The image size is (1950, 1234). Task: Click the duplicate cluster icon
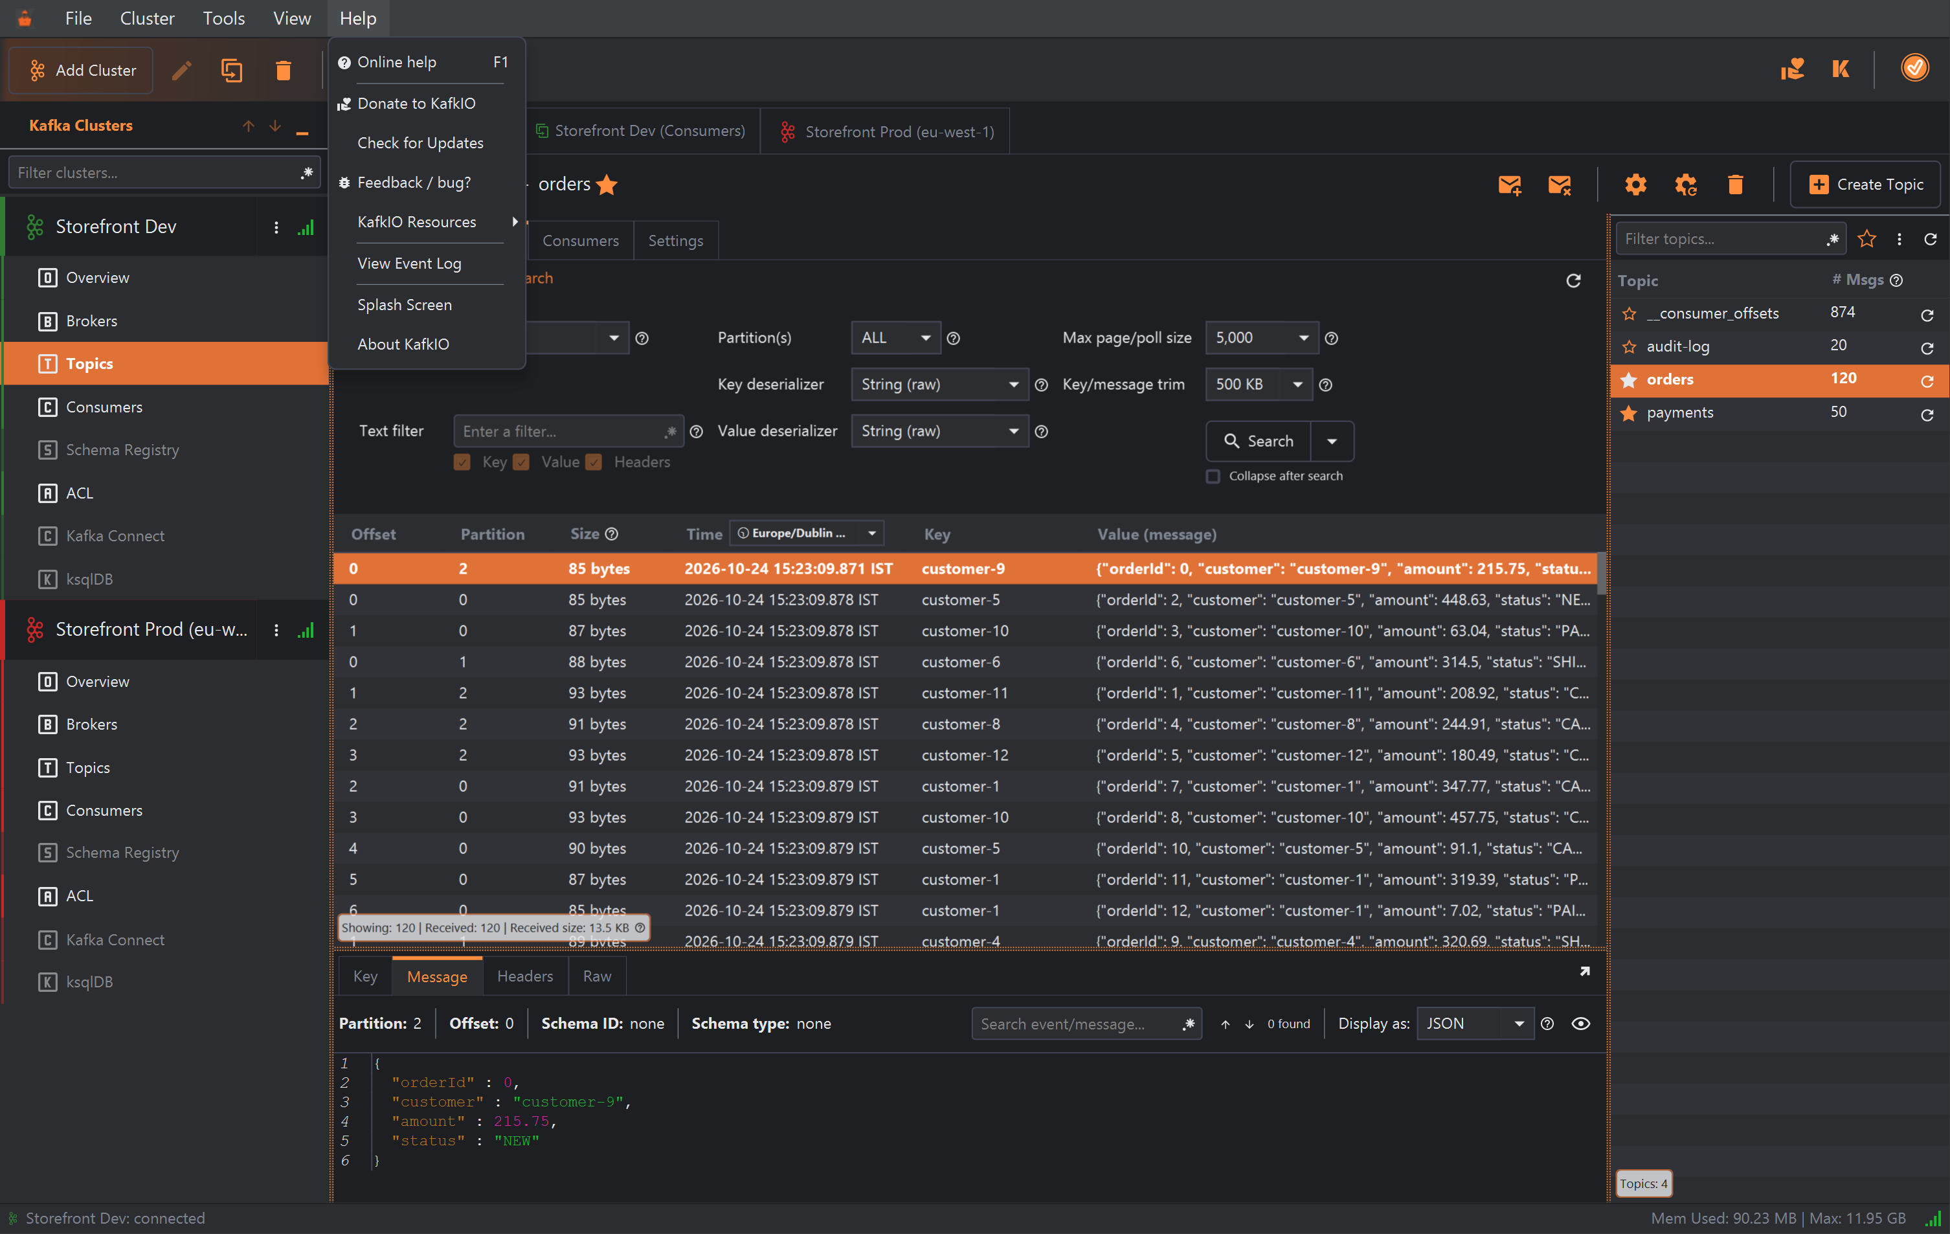point(232,71)
